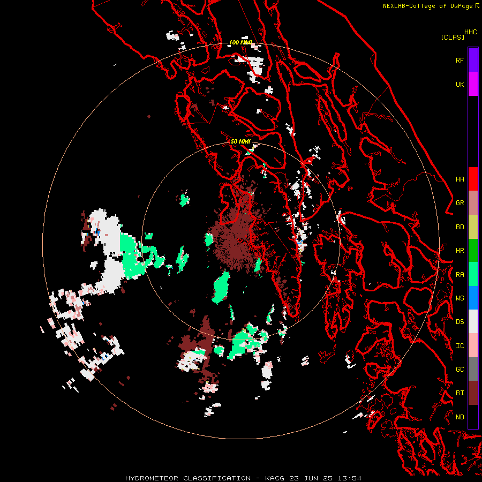The image size is (482, 482).
Task: Click the HYDROMETEOR CLASSIFICATION caption text
Action: [x=188, y=478]
